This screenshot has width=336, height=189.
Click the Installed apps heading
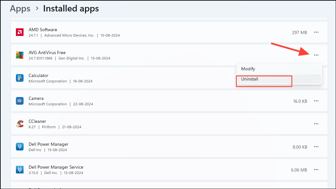pos(71,9)
